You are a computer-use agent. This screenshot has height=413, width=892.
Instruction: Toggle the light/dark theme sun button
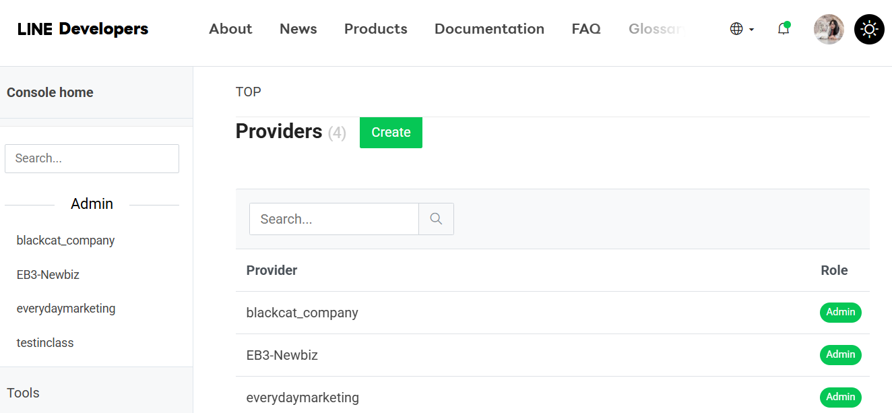(869, 29)
